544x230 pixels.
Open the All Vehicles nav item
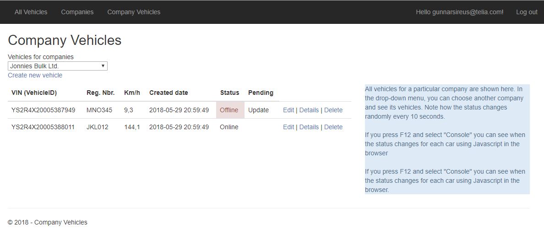pos(31,12)
